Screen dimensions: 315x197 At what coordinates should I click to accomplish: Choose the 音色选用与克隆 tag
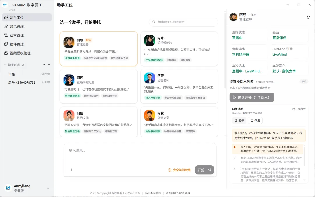pyautogui.click(x=119, y=58)
